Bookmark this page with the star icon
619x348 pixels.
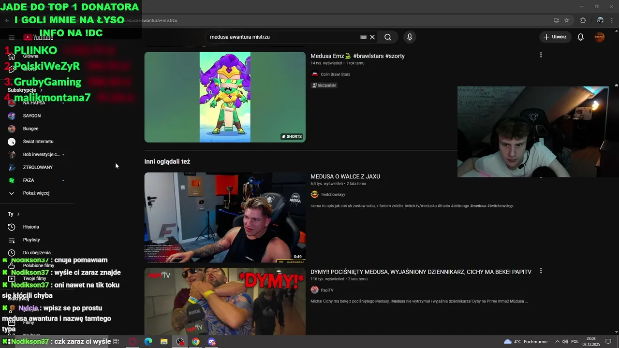click(567, 20)
